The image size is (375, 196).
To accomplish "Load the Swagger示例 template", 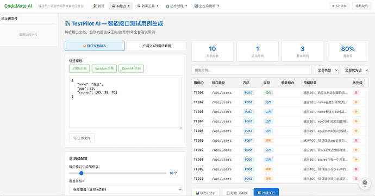I will point(104,68).
